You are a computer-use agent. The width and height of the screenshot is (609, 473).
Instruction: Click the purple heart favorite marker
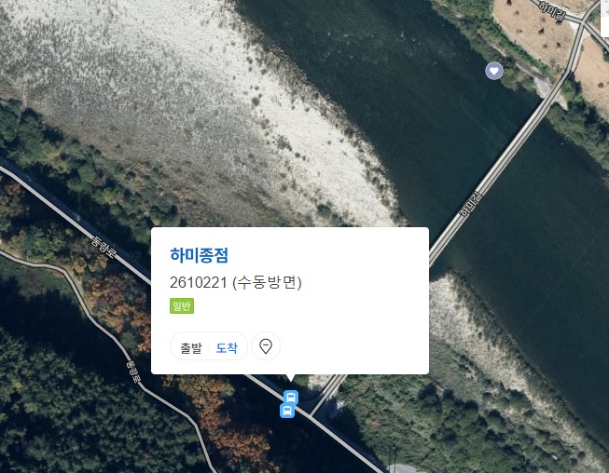(x=494, y=71)
